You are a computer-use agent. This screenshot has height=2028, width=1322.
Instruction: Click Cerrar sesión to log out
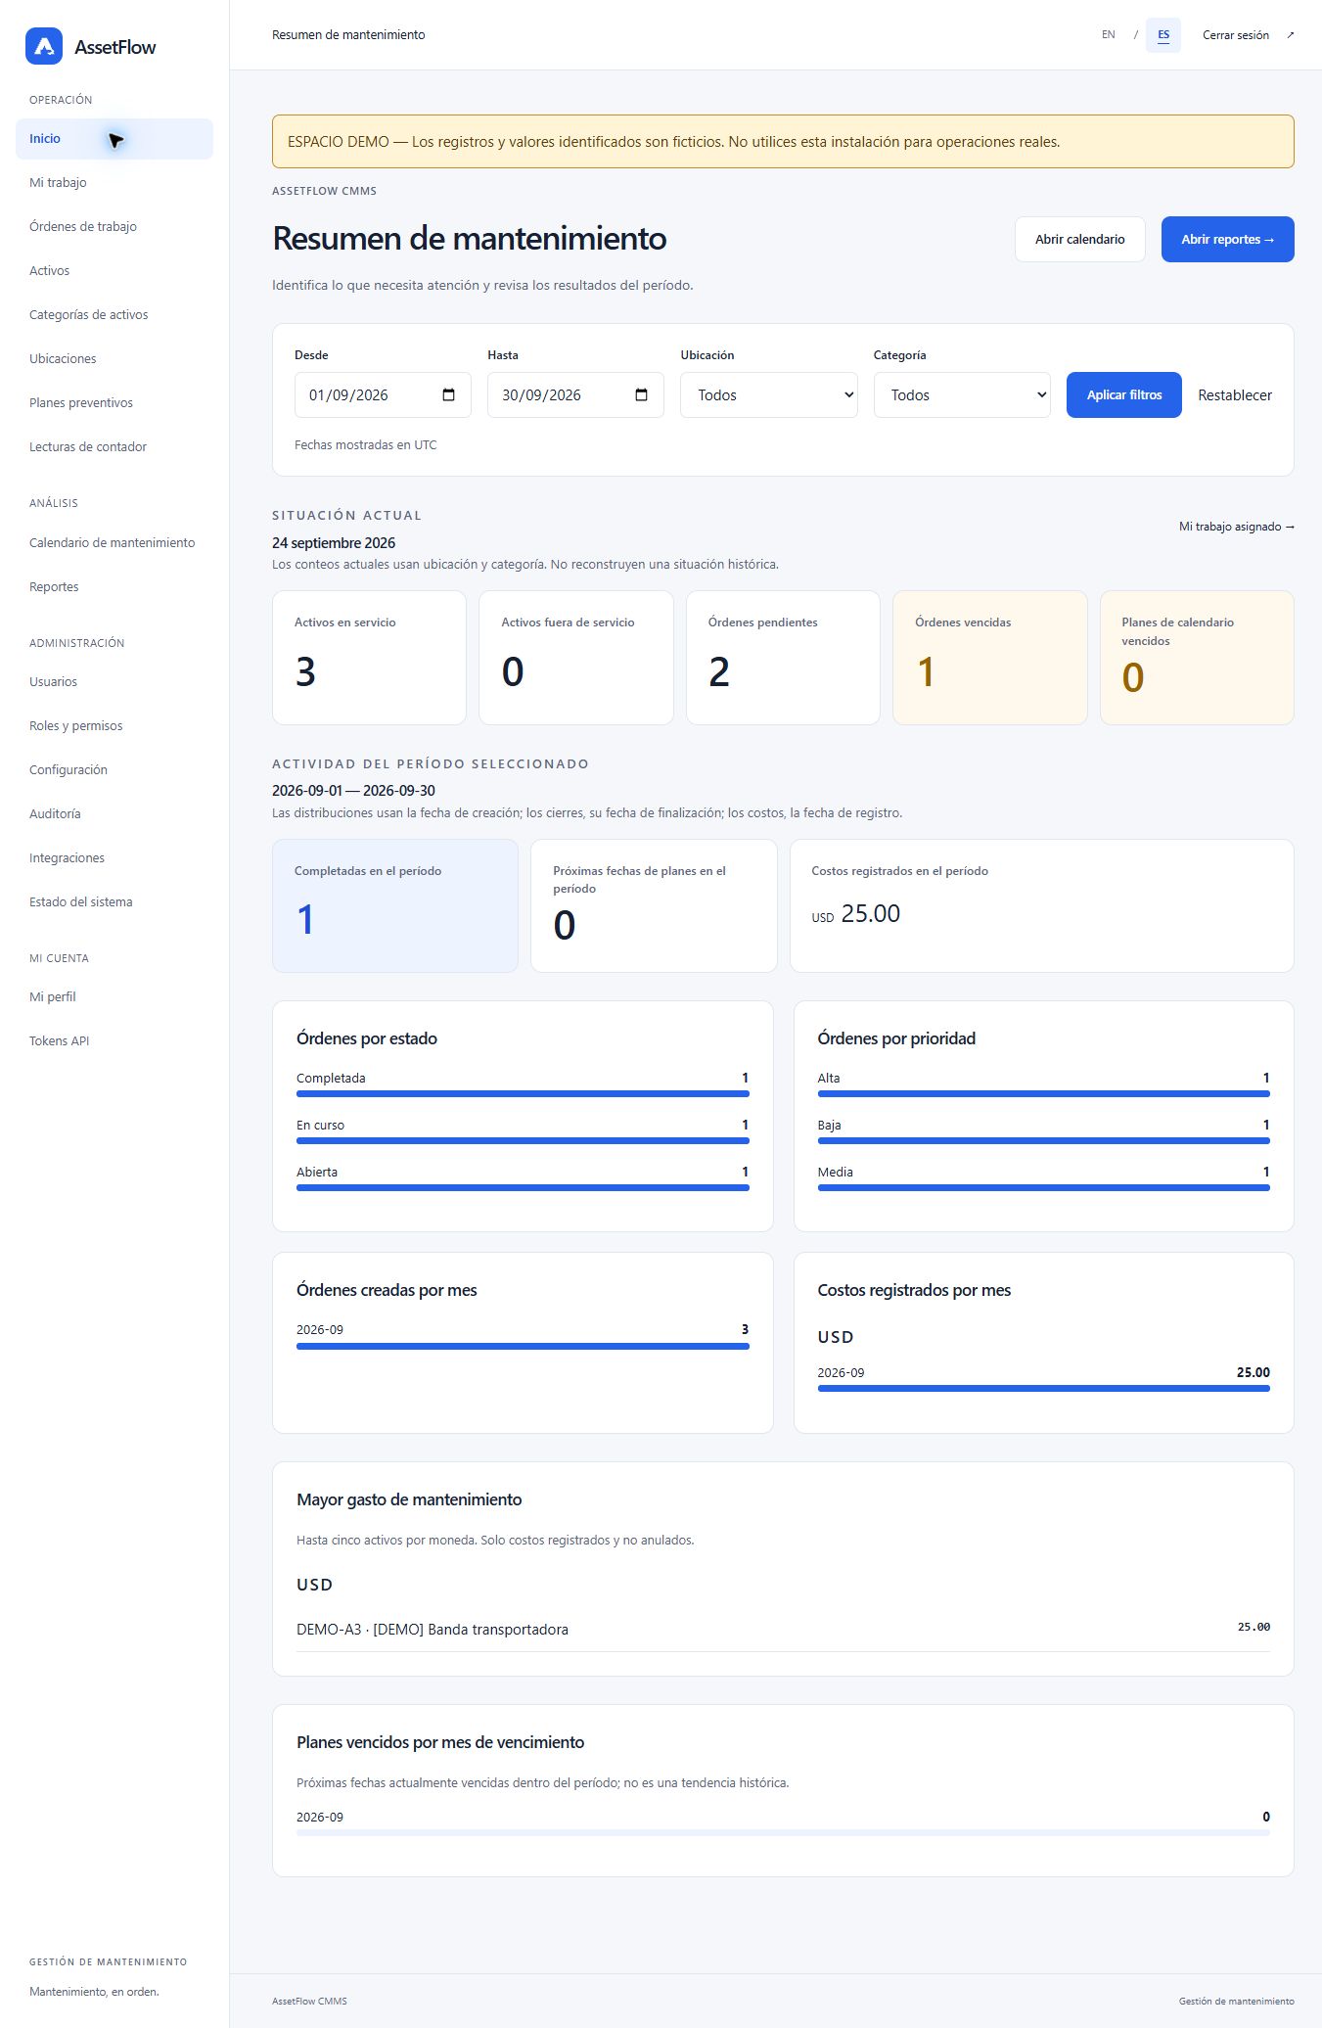pyautogui.click(x=1235, y=35)
